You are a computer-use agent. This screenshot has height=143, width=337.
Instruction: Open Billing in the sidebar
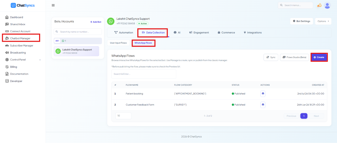pos(13,67)
